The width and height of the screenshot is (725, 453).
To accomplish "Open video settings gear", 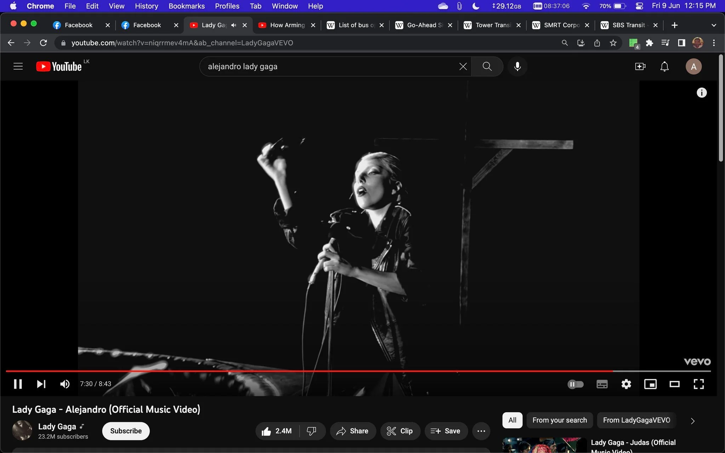I will tap(626, 384).
